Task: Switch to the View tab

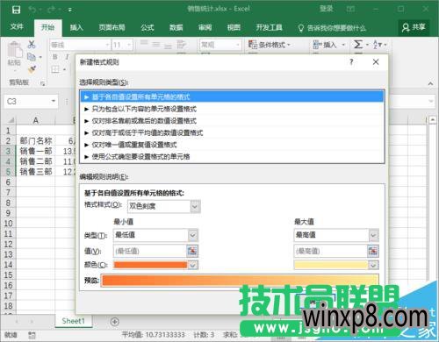Action: click(234, 28)
